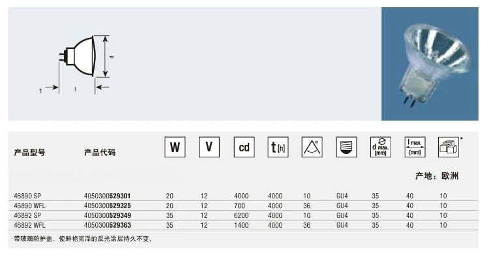The image size is (489, 261).
Task: Click the lamp dimension line drawing
Action: coord(78,64)
